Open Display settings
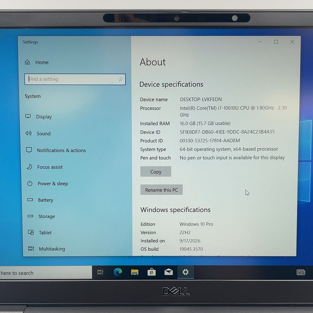 tap(39, 117)
